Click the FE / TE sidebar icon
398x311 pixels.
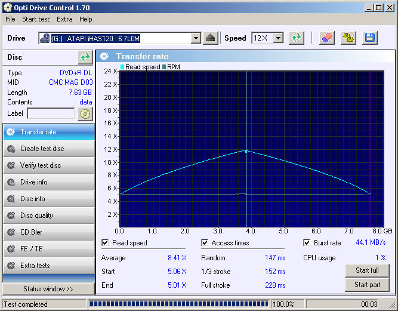pos(11,249)
